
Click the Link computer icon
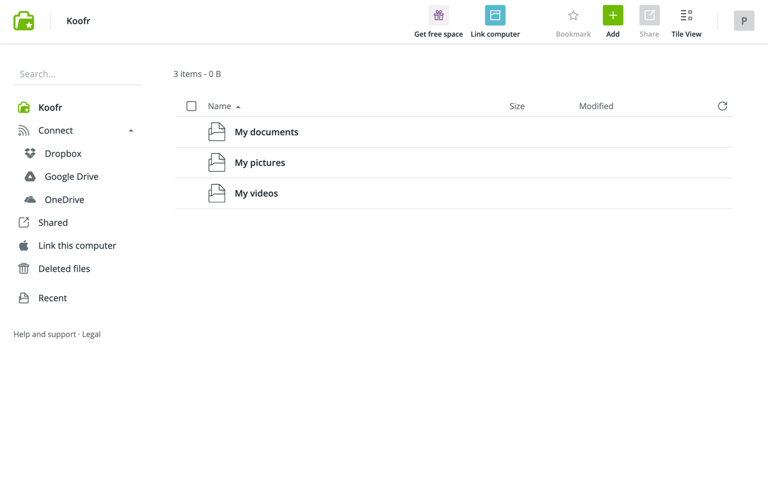tap(495, 16)
